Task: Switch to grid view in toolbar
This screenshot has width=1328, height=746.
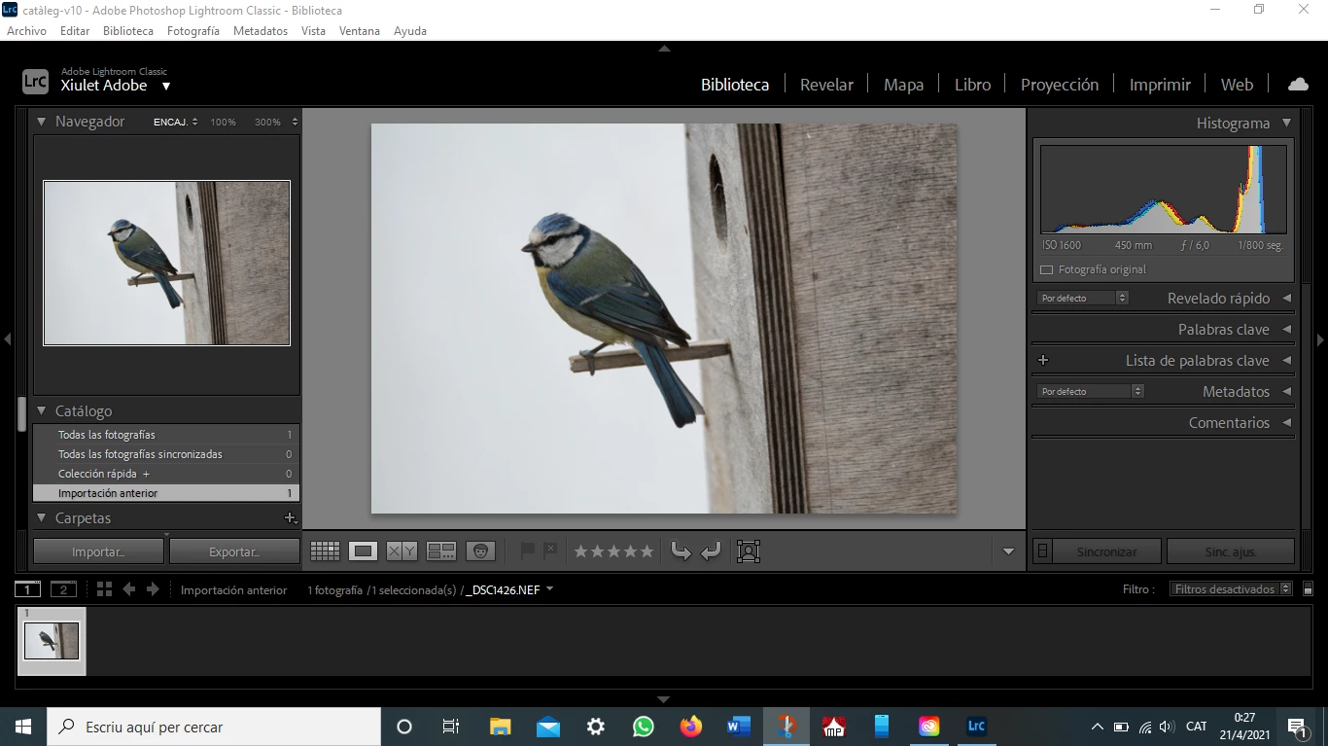Action: 325,551
